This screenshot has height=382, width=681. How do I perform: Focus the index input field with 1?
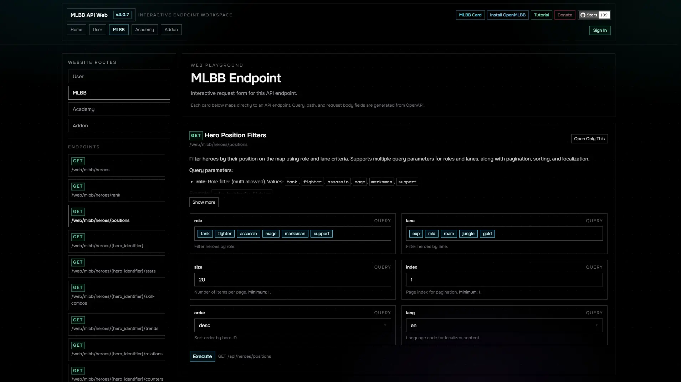(x=504, y=280)
